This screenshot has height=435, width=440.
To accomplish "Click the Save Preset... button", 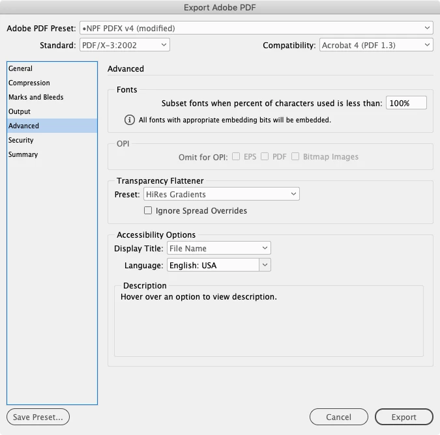I will tap(38, 417).
